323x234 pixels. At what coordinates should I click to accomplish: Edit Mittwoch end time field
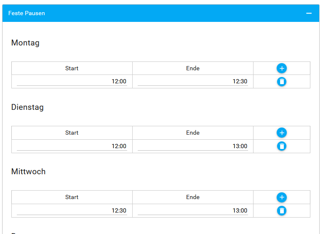(x=193, y=210)
